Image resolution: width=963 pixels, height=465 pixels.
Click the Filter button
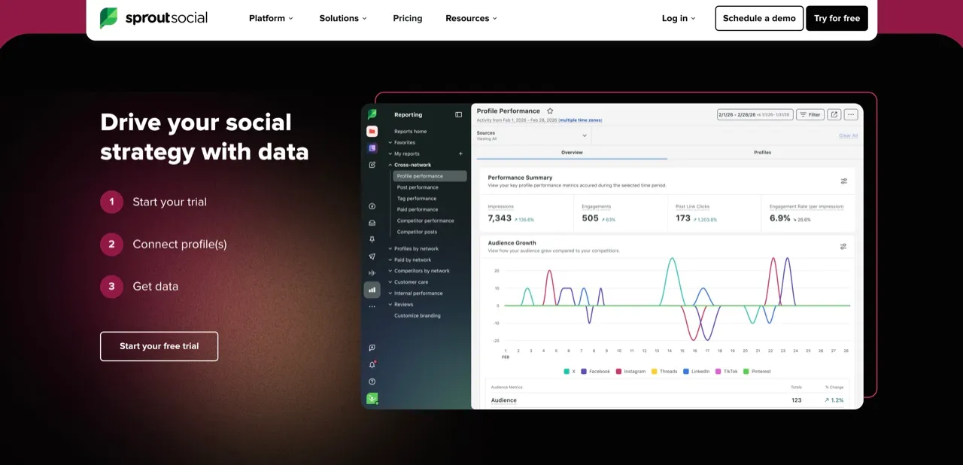(810, 114)
